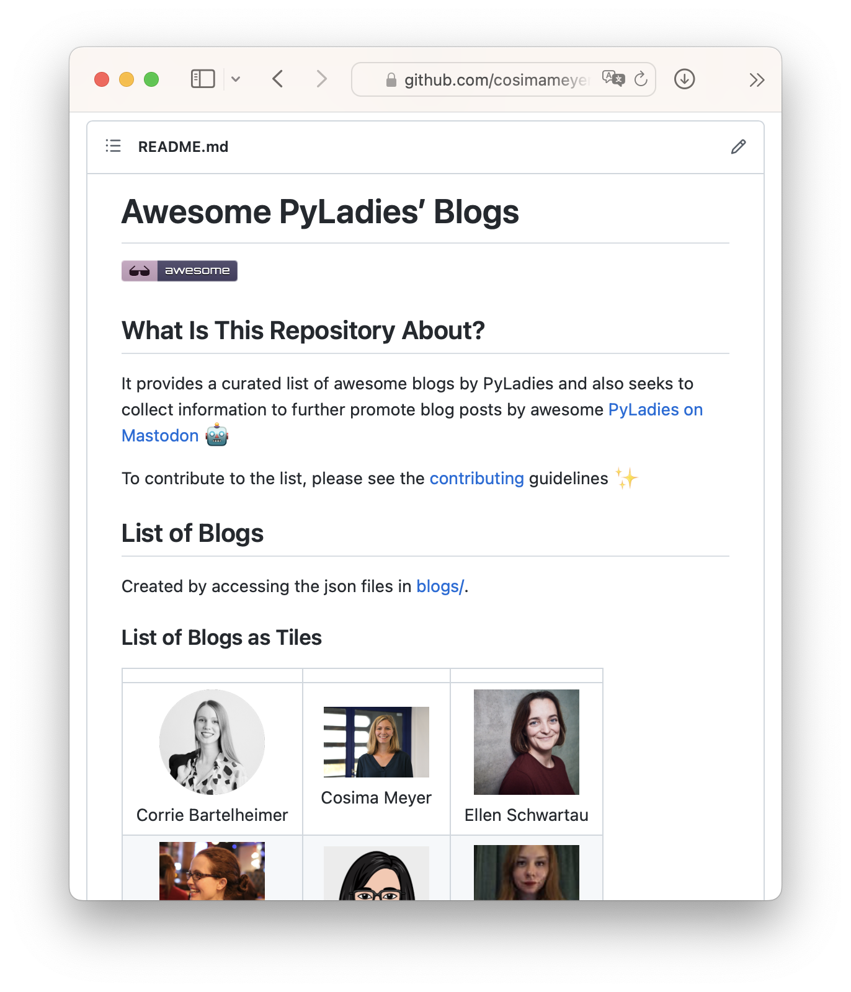Toggle the Safari sidebar button
This screenshot has width=851, height=992.
(203, 79)
